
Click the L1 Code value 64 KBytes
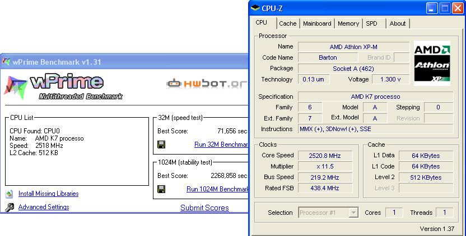[x=426, y=166]
